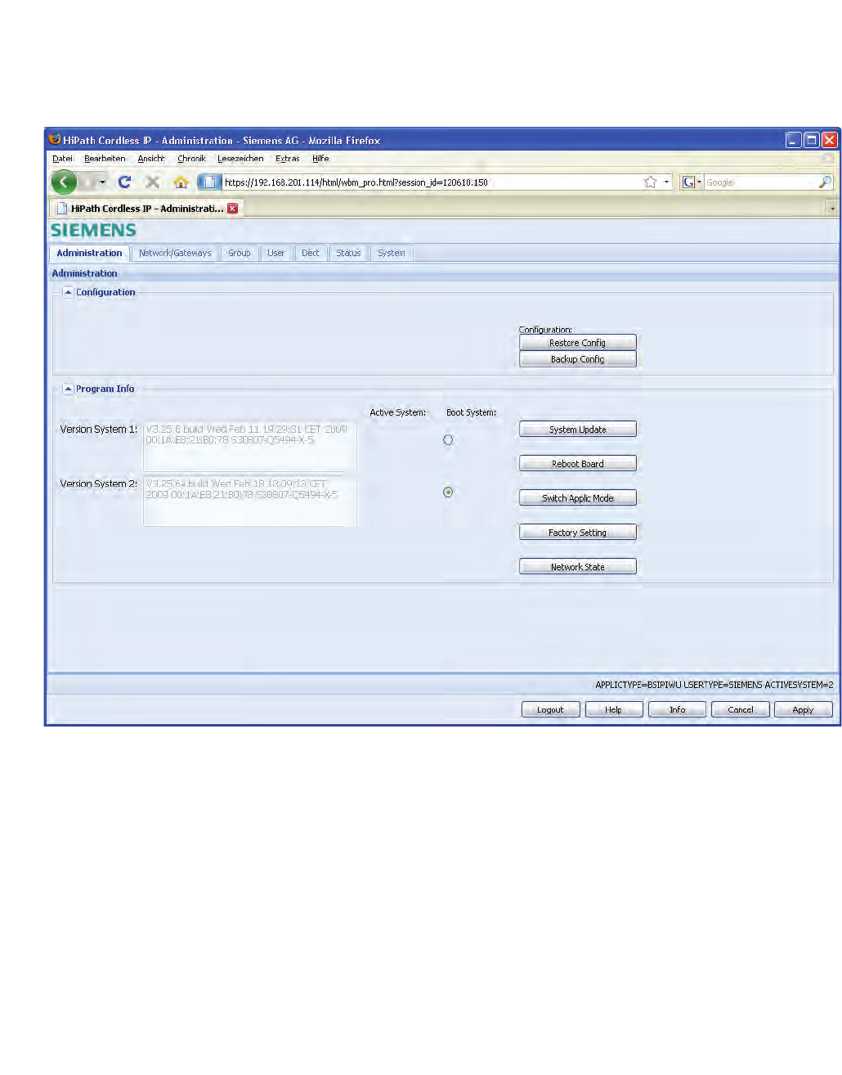This screenshot has height=1075, width=842.
Task: Click the Google search engine icon
Action: (688, 182)
